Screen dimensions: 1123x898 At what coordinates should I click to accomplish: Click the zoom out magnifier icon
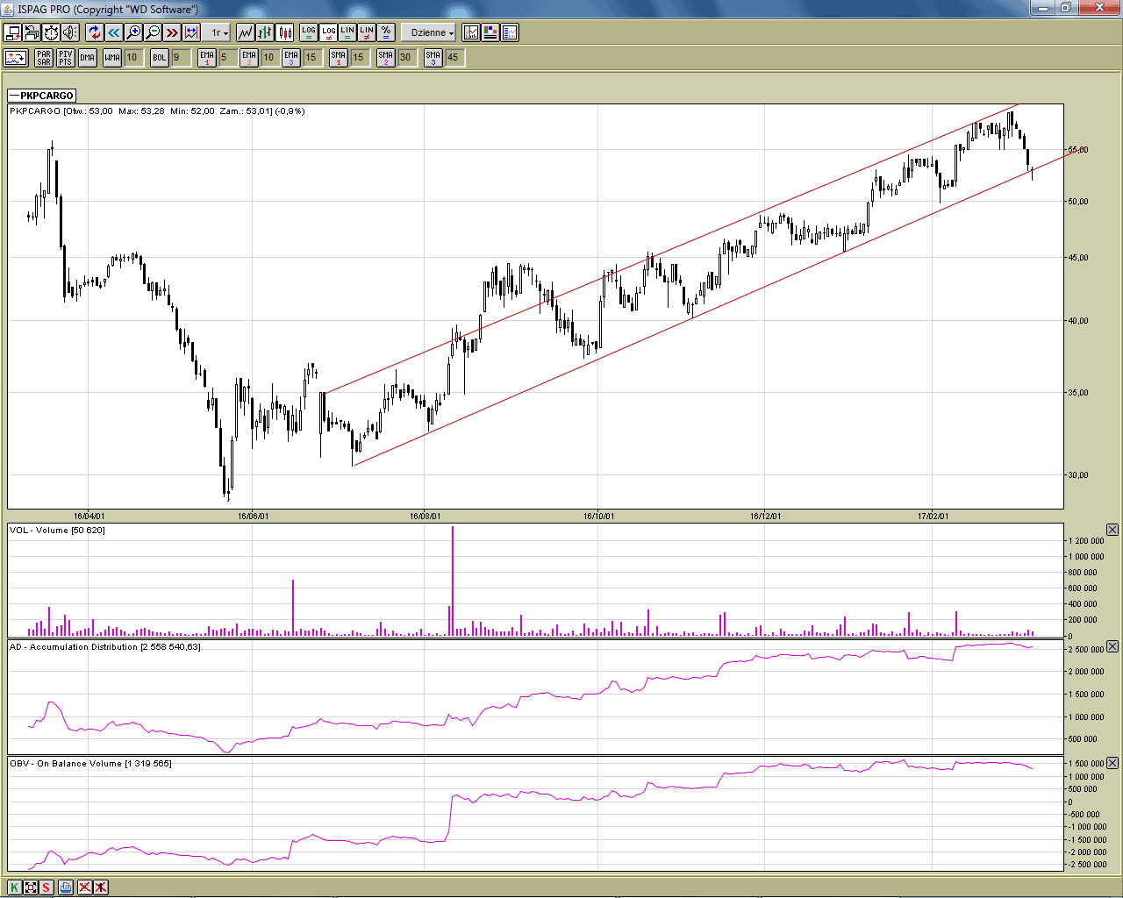(x=153, y=32)
